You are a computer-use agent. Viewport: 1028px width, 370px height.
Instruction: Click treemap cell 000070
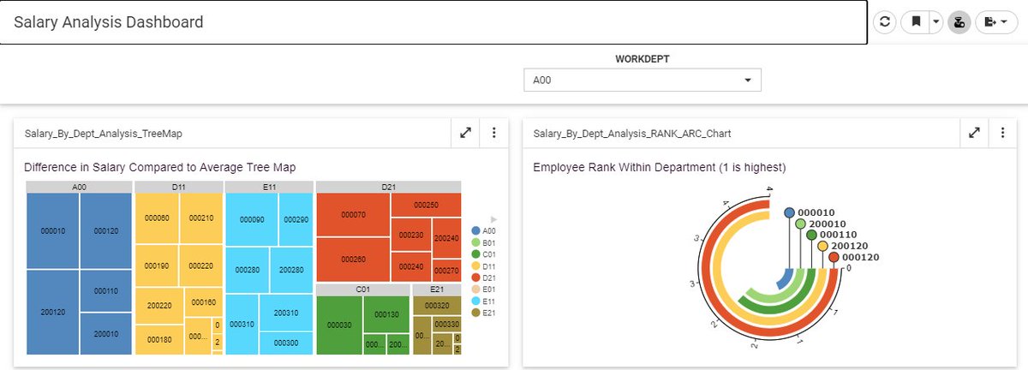pos(353,215)
